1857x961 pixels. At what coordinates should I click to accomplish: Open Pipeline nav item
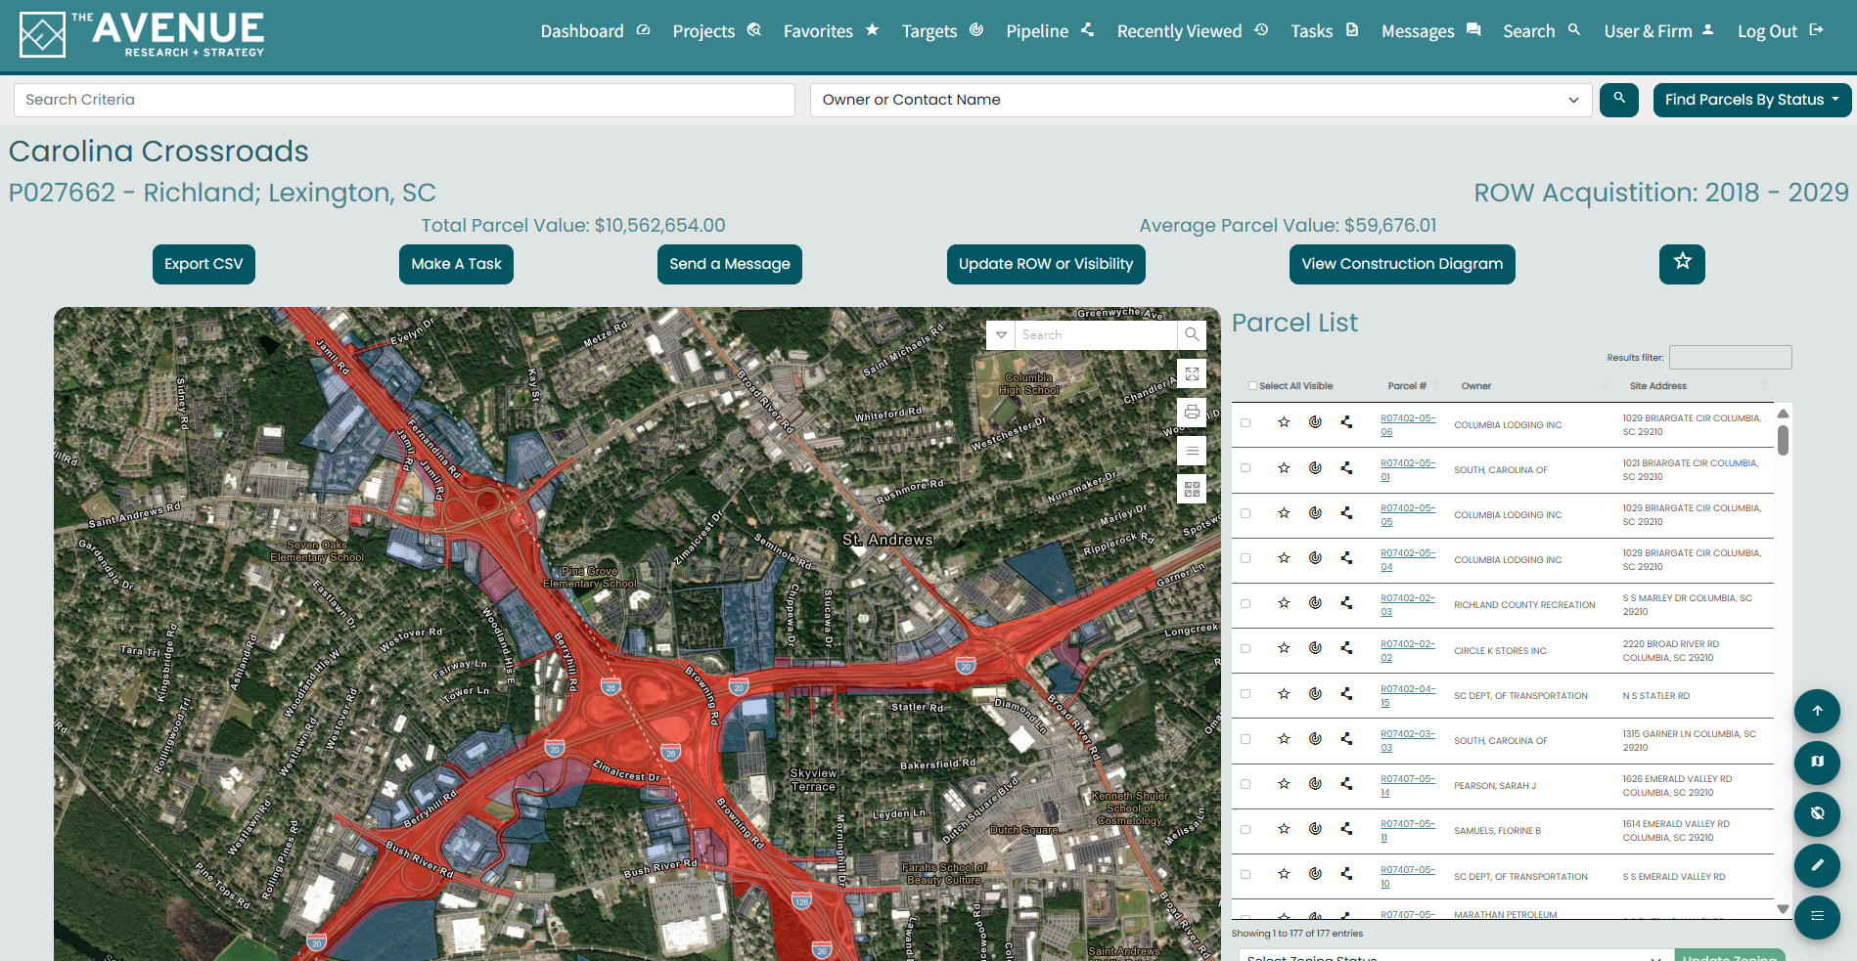(1050, 31)
